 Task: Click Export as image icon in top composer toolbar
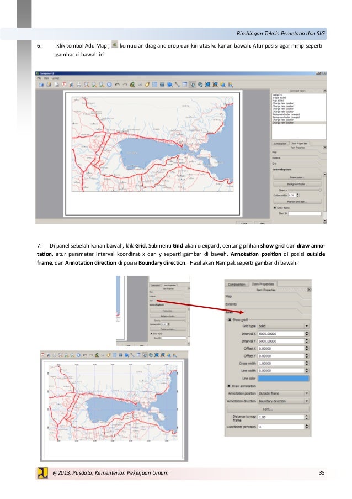[x=57, y=85]
